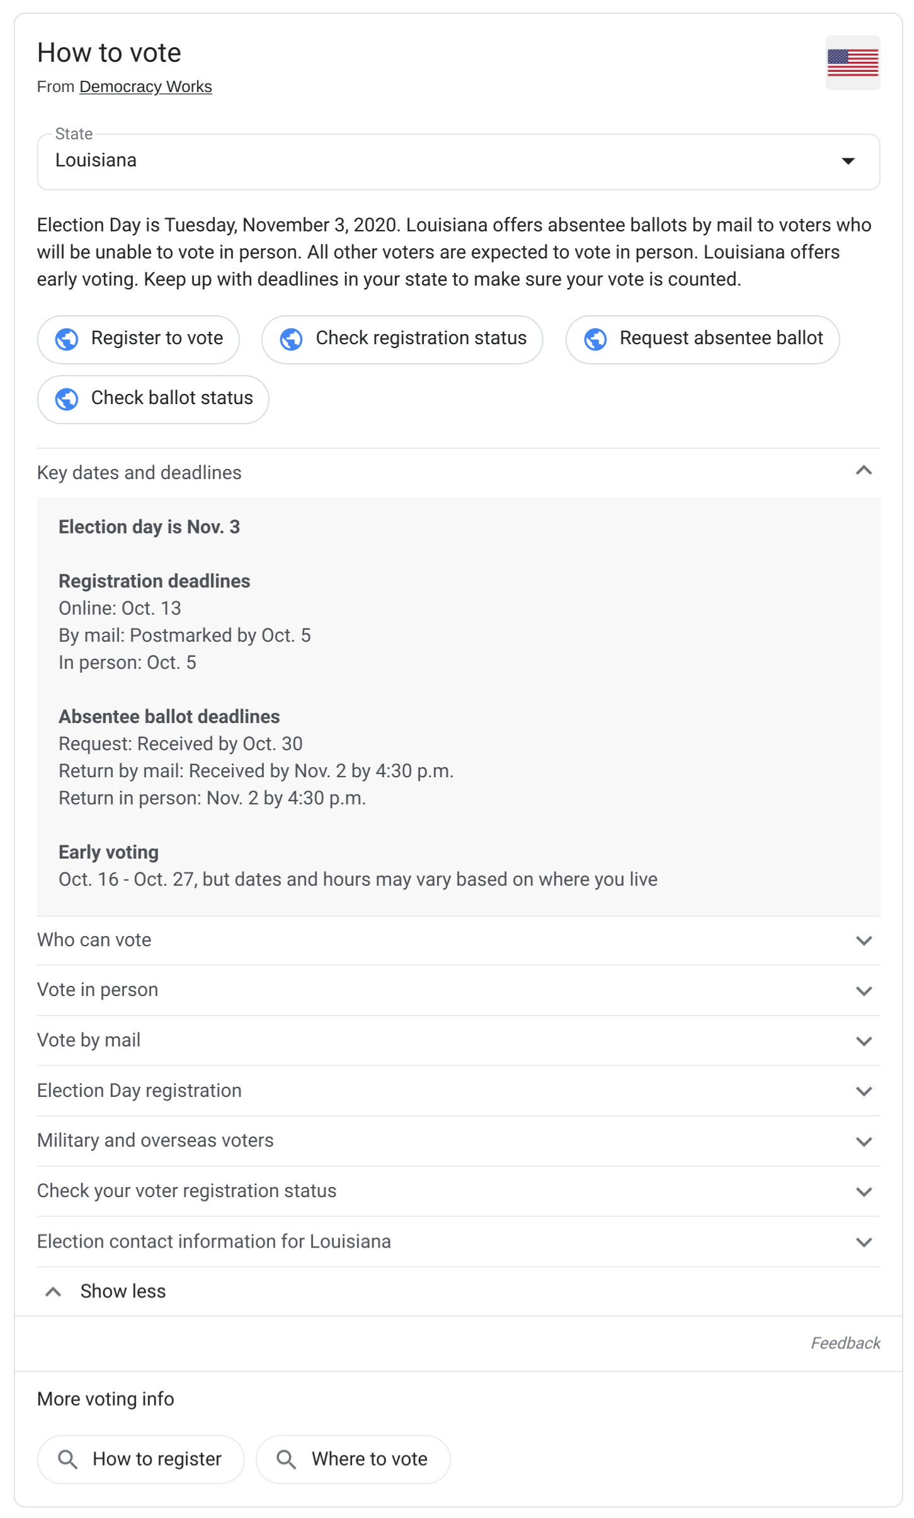Expand Election contact information for Louisiana
The height and width of the screenshot is (1518, 914).
pyautogui.click(x=864, y=1242)
